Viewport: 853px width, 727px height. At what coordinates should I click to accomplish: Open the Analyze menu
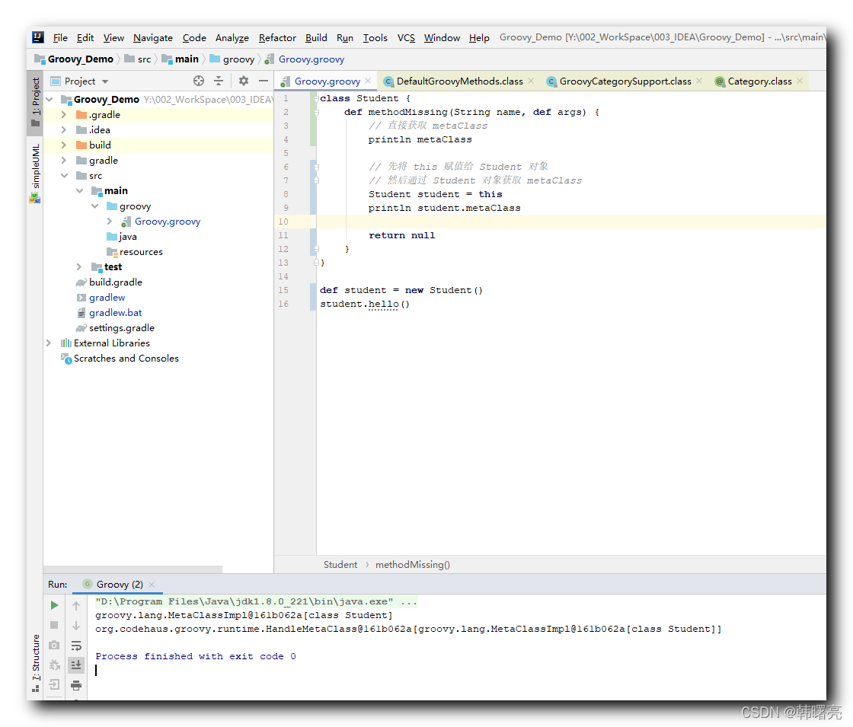[232, 37]
